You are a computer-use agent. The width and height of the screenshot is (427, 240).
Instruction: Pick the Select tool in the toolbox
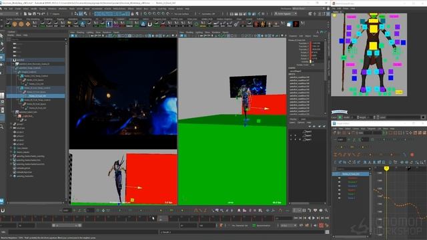(x=2, y=36)
